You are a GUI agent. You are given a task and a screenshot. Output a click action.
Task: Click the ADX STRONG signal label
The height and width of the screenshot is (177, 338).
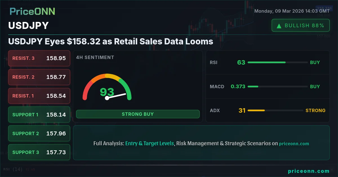pyautogui.click(x=315, y=110)
